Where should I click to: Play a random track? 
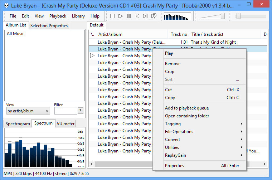(x=154, y=16)
